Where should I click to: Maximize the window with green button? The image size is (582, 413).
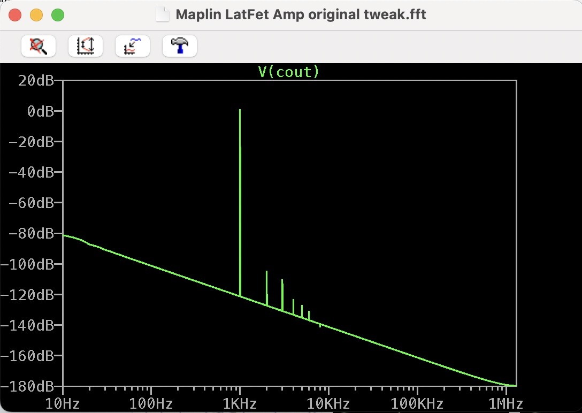[58, 15]
